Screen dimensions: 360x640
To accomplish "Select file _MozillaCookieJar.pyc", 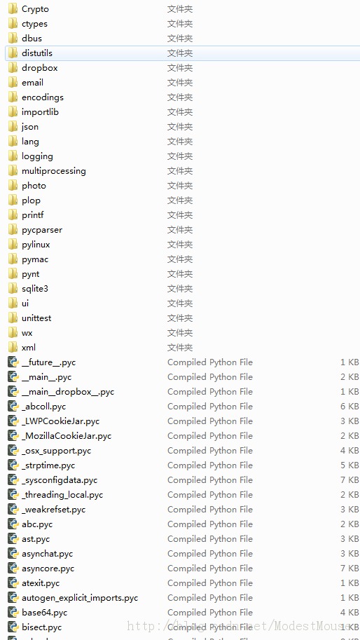I will (x=67, y=436).
